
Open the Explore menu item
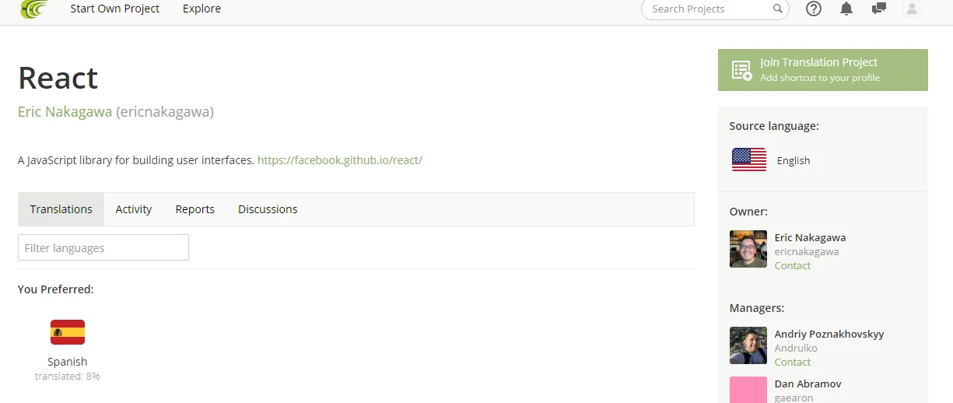(x=201, y=9)
